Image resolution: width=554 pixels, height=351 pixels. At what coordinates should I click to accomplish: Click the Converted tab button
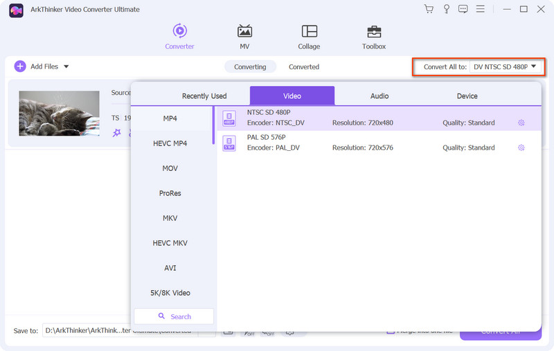pyautogui.click(x=304, y=66)
